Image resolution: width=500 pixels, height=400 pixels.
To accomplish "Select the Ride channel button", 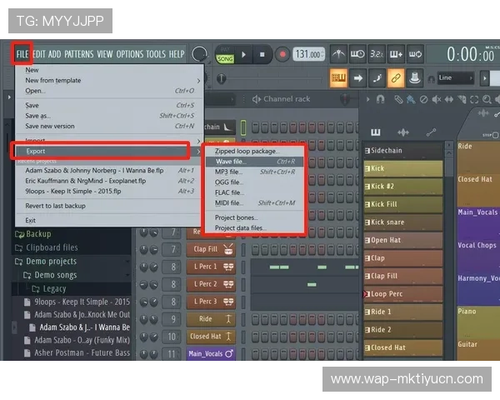I will tap(205, 318).
